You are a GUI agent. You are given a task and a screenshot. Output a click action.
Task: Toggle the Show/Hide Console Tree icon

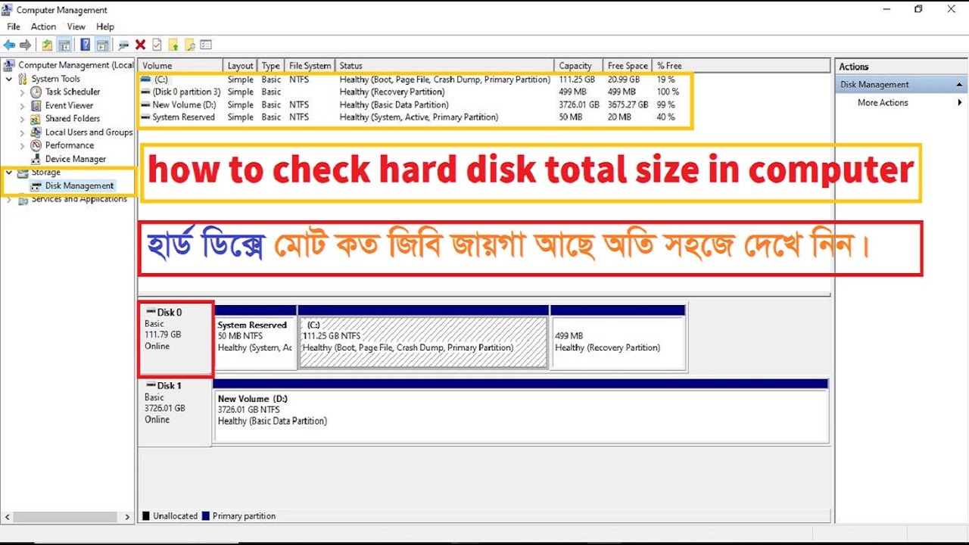click(x=65, y=45)
